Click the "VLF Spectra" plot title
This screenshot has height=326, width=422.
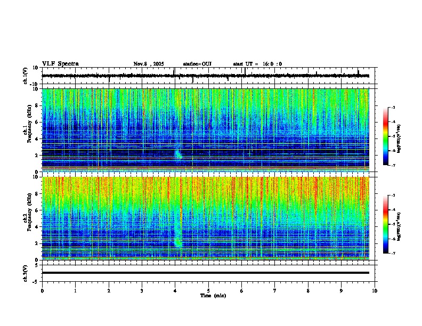click(60, 64)
